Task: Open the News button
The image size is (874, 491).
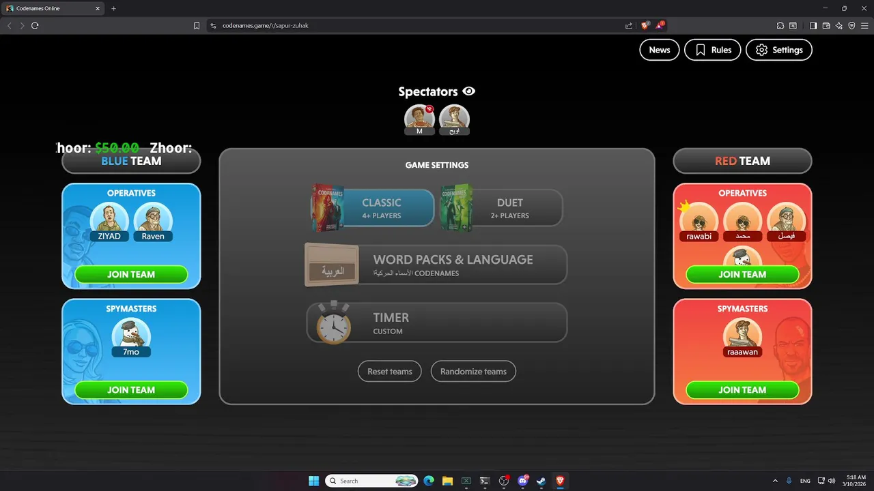Action: [x=659, y=50]
